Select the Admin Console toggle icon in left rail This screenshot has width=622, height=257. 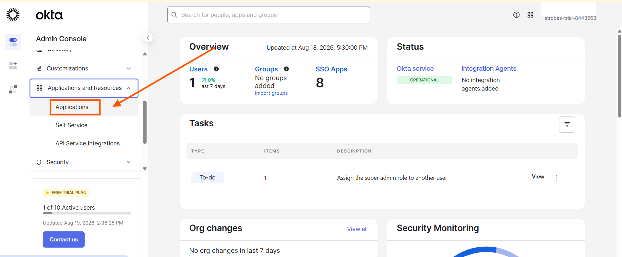pos(13,42)
